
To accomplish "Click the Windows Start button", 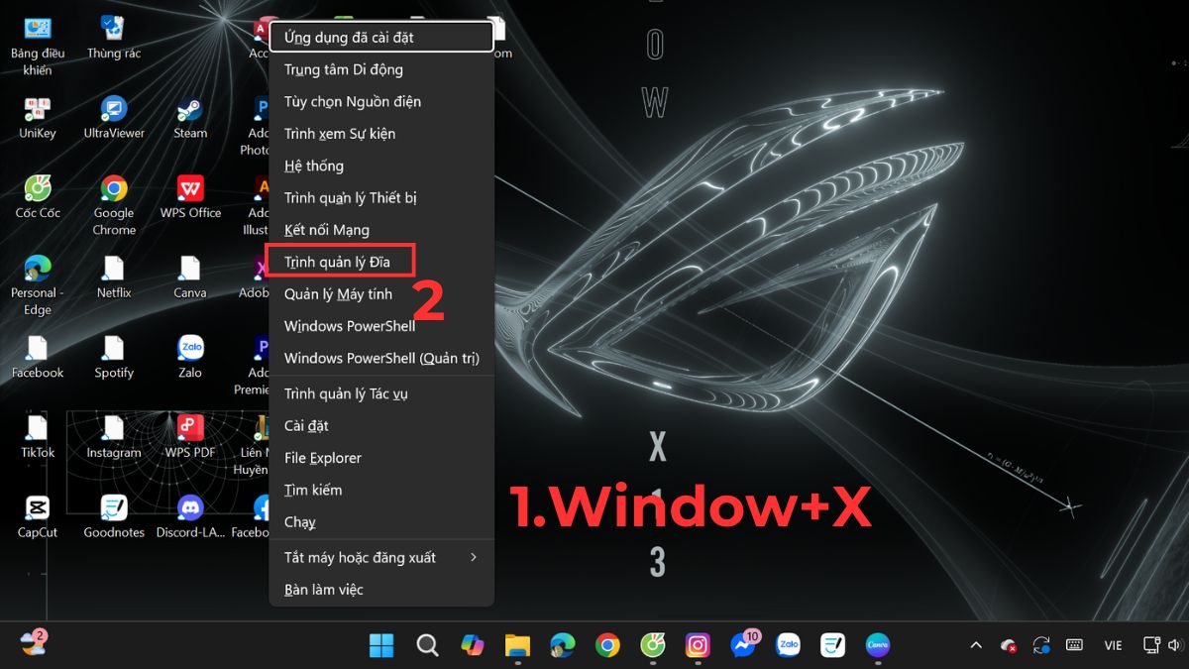I will coord(381,645).
